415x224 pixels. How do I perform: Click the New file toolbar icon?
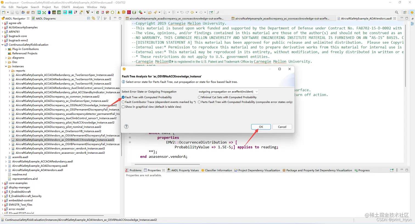pos(4,12)
